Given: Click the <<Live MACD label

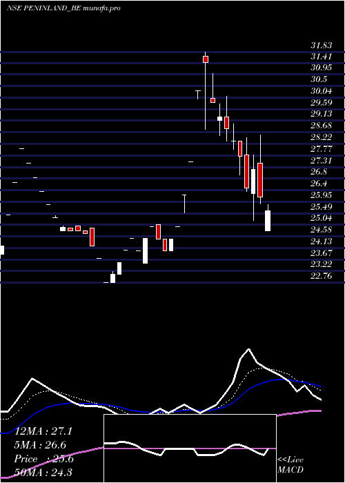Looking at the screenshot, I should click(x=290, y=465).
